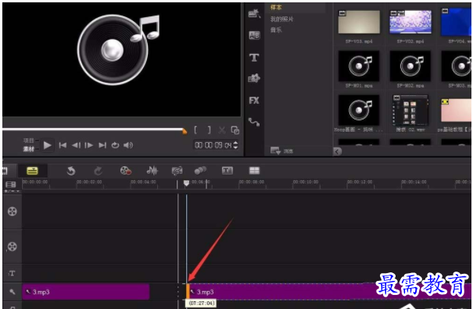
Task: Select the SP-V02.mp4 thumbnail
Action: coord(410,22)
